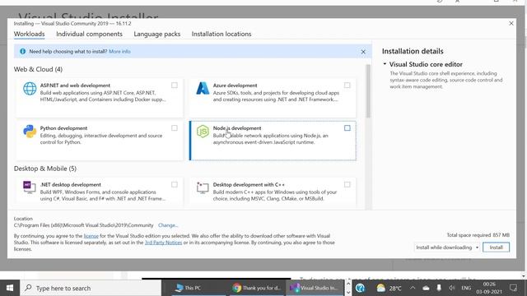
Task: Open the 3rd Party Notices link
Action: pyautogui.click(x=163, y=243)
